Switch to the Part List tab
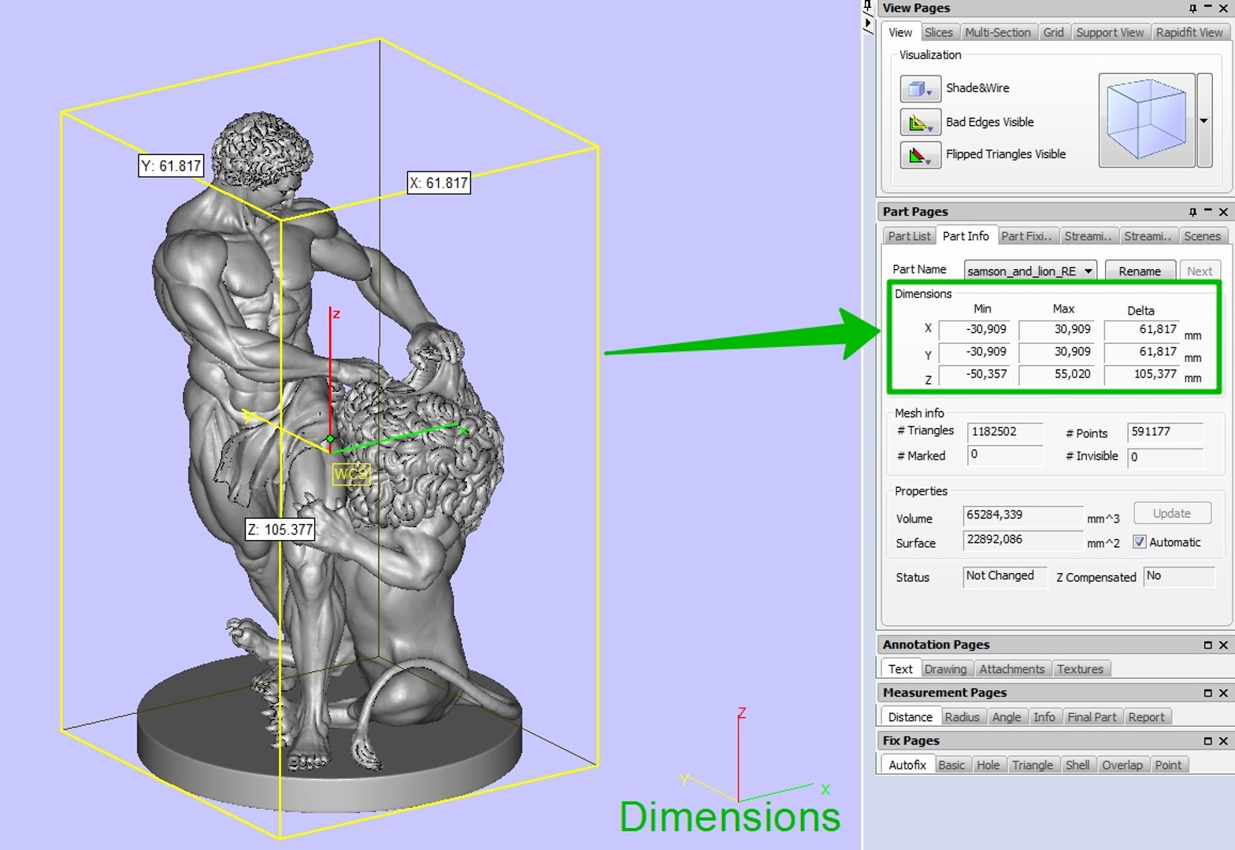This screenshot has width=1235, height=850. pos(909,236)
